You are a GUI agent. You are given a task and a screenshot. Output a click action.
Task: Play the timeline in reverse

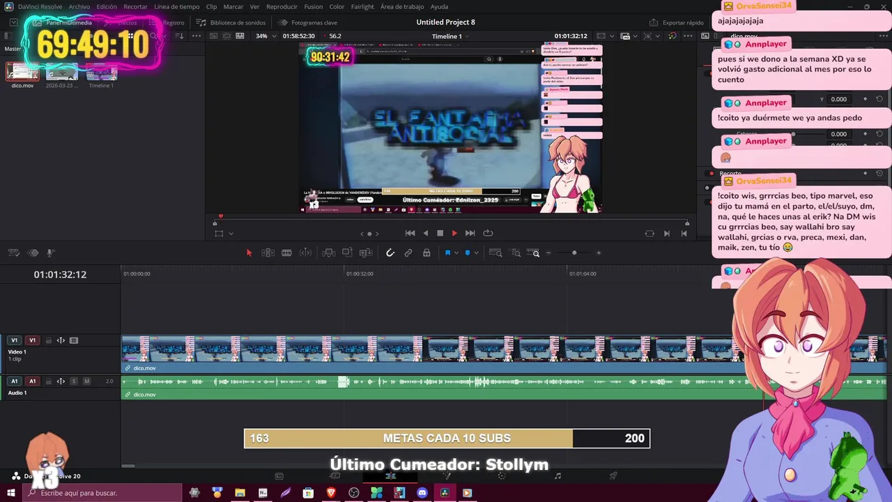425,234
